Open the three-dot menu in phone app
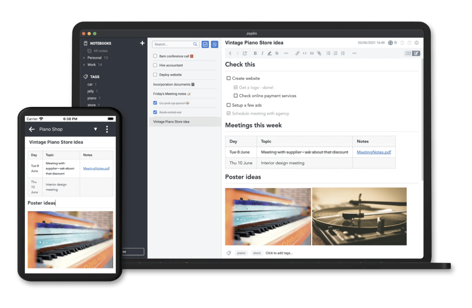The width and height of the screenshot is (472, 308). click(x=107, y=129)
